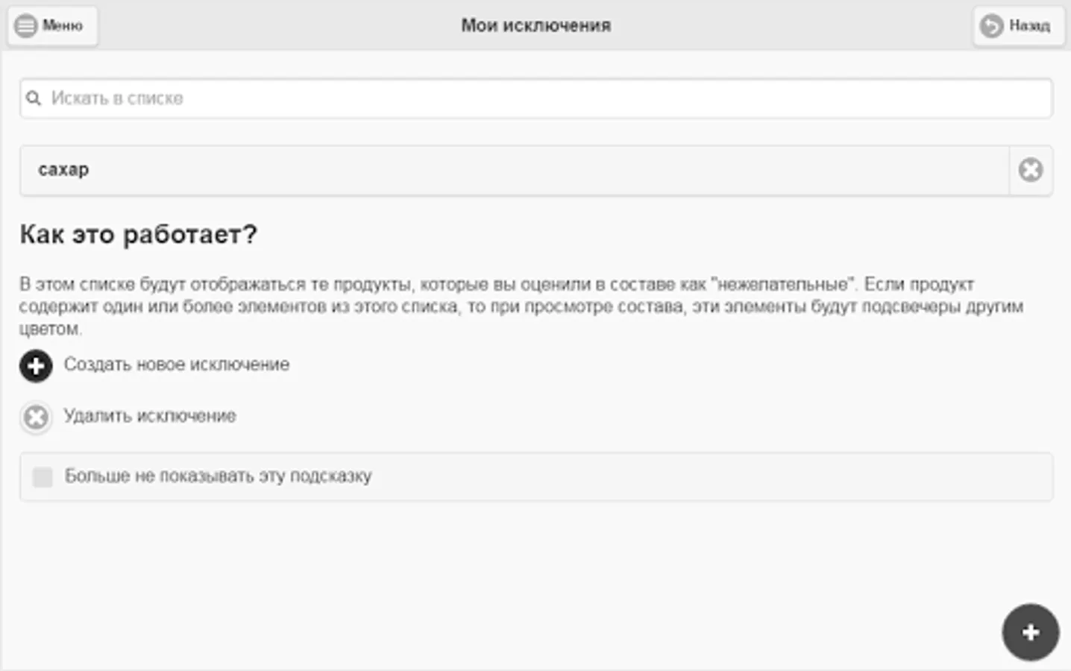Image resolution: width=1071 pixels, height=671 pixels.
Task: Open the Меню button
Action: pyautogui.click(x=52, y=26)
